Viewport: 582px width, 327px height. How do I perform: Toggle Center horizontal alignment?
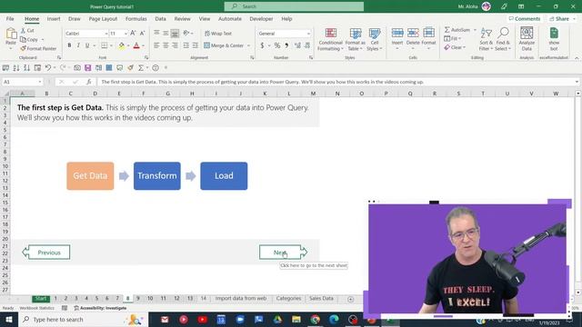pyautogui.click(x=166, y=45)
